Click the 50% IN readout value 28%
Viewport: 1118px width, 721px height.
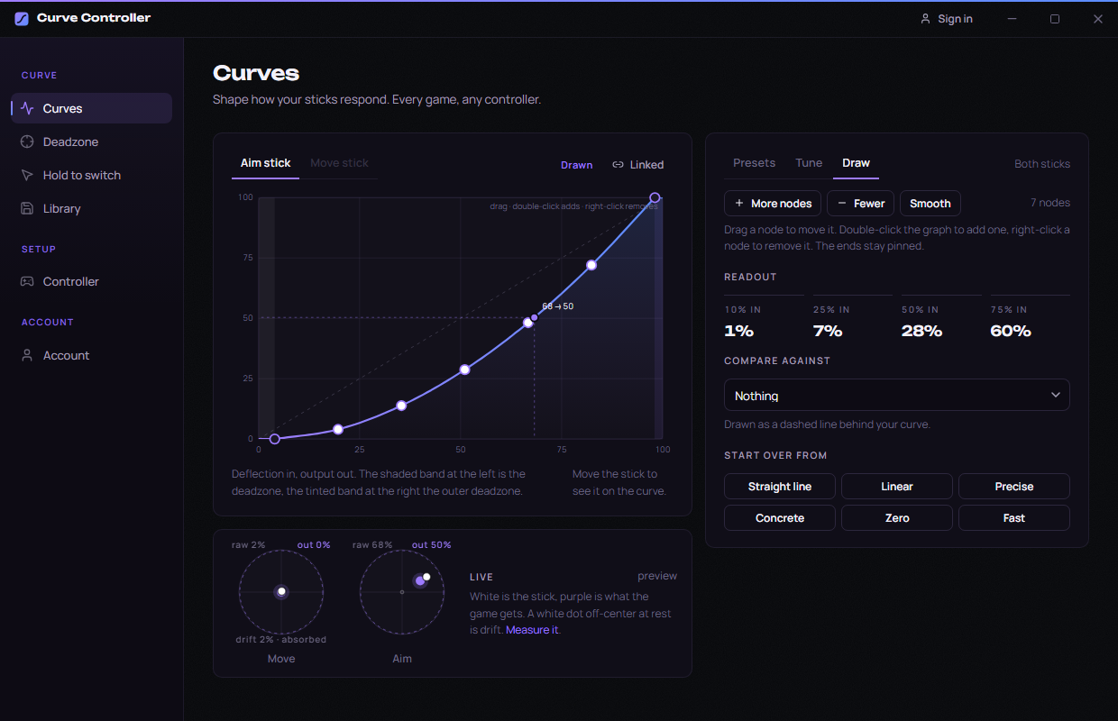coord(921,332)
